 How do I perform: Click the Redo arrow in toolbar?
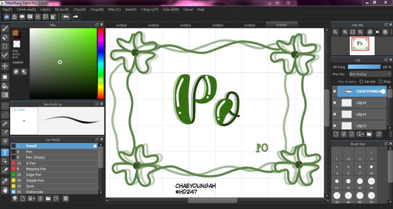76,17
